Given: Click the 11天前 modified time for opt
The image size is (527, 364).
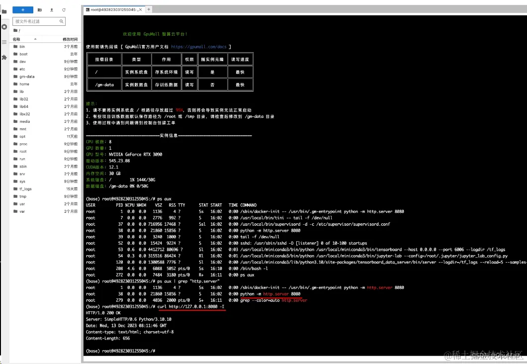Looking at the screenshot, I should [72, 136].
